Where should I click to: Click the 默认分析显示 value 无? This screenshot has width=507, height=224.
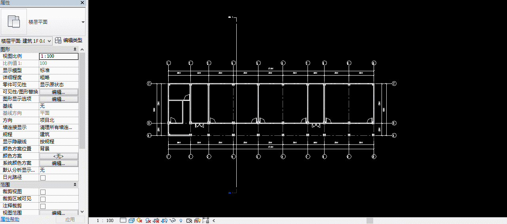pos(59,170)
